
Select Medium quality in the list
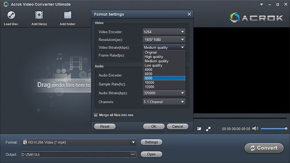point(164,61)
